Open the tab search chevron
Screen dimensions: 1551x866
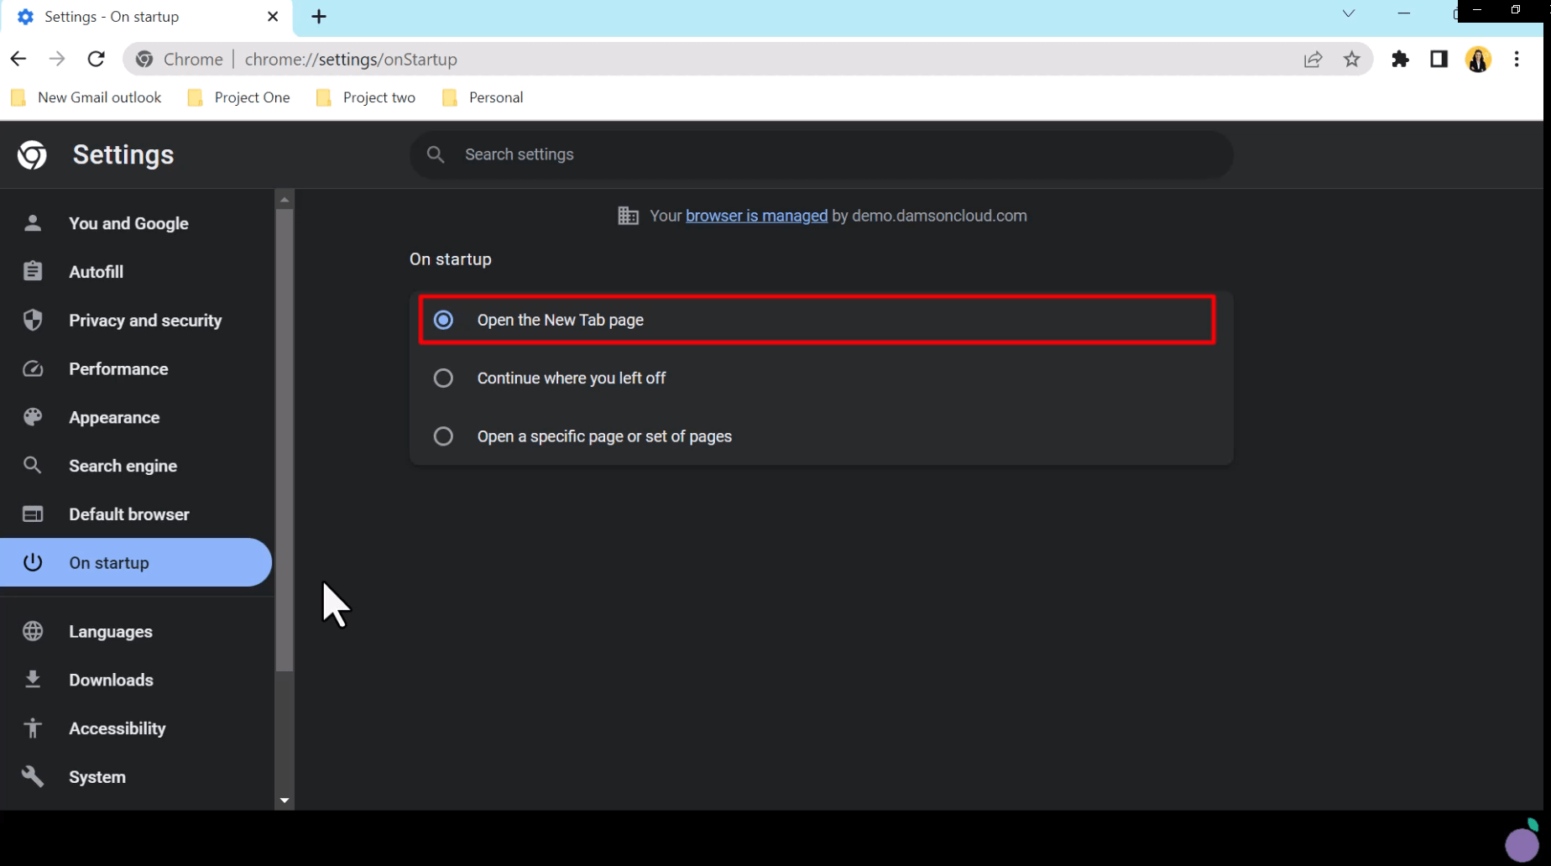tap(1349, 13)
